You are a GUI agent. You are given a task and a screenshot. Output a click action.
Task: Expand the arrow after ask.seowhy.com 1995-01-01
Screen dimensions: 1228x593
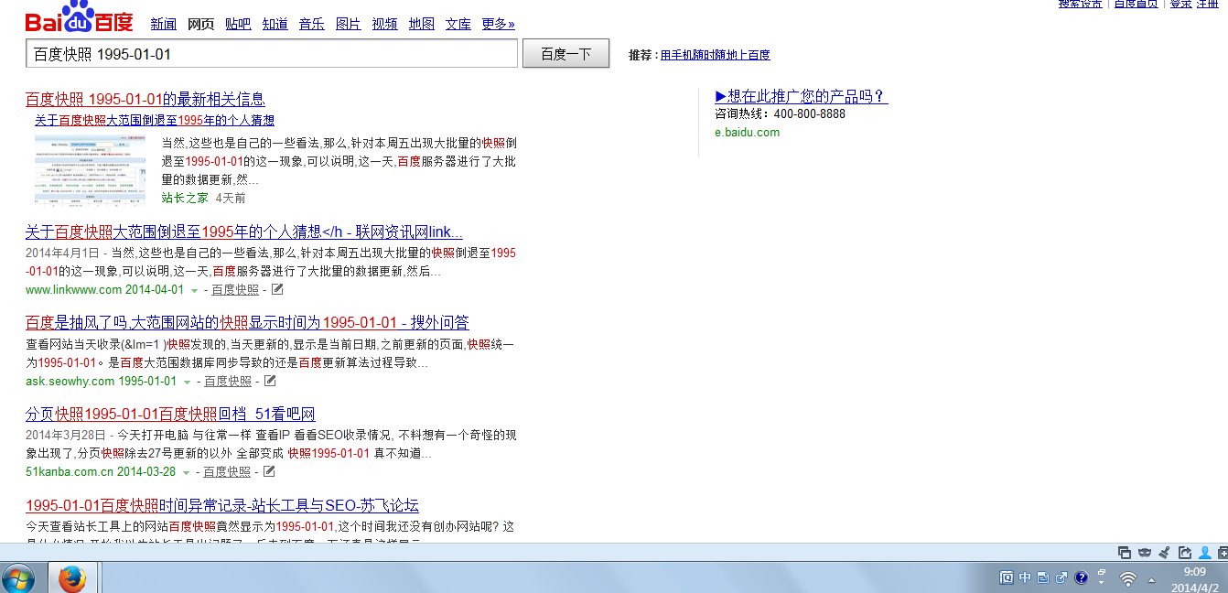pyautogui.click(x=187, y=382)
